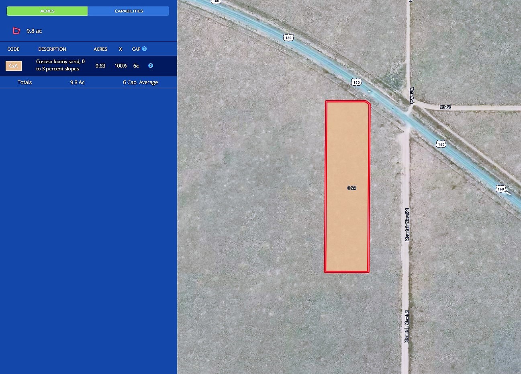Click the ACRES column header in table
The image size is (521, 374).
tap(100, 49)
